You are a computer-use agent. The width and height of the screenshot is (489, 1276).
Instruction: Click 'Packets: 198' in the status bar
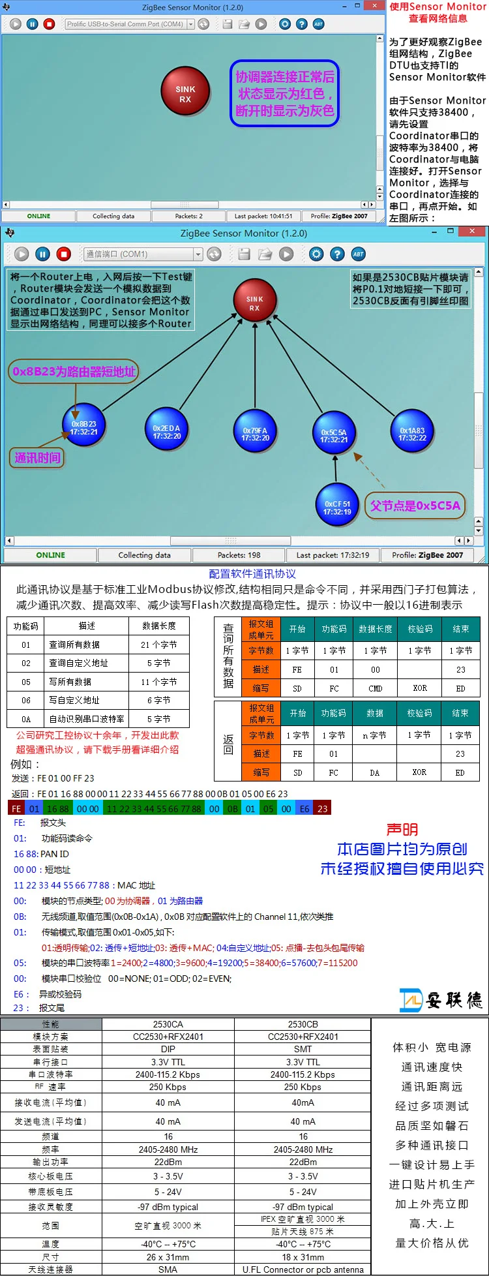tap(239, 555)
